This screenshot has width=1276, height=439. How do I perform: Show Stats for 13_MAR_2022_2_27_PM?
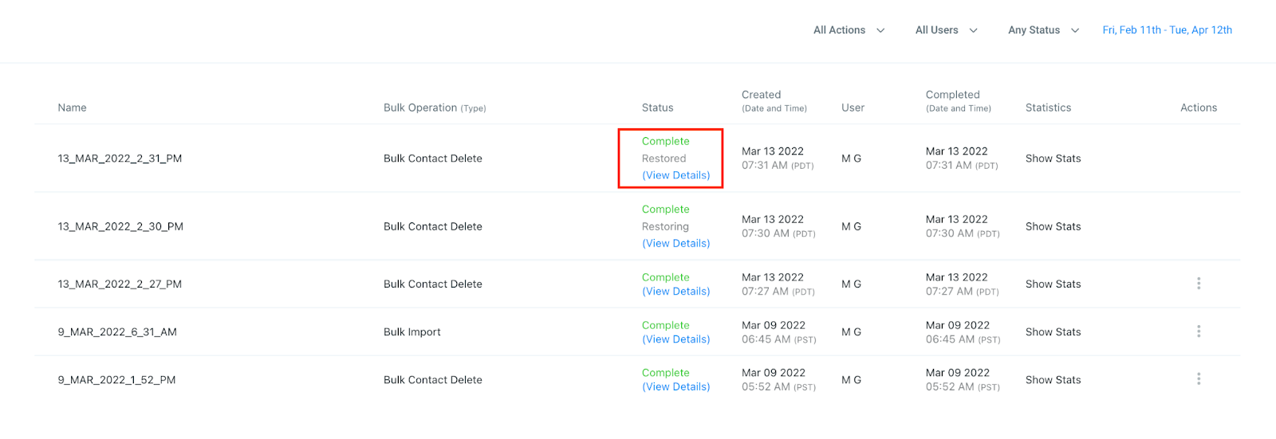[1053, 284]
